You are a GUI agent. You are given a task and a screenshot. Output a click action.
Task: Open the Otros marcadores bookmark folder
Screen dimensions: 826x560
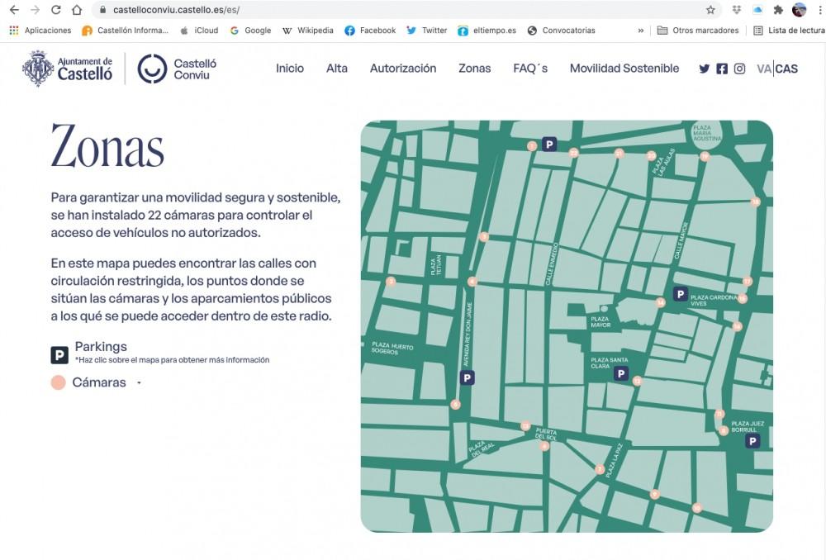coord(697,31)
